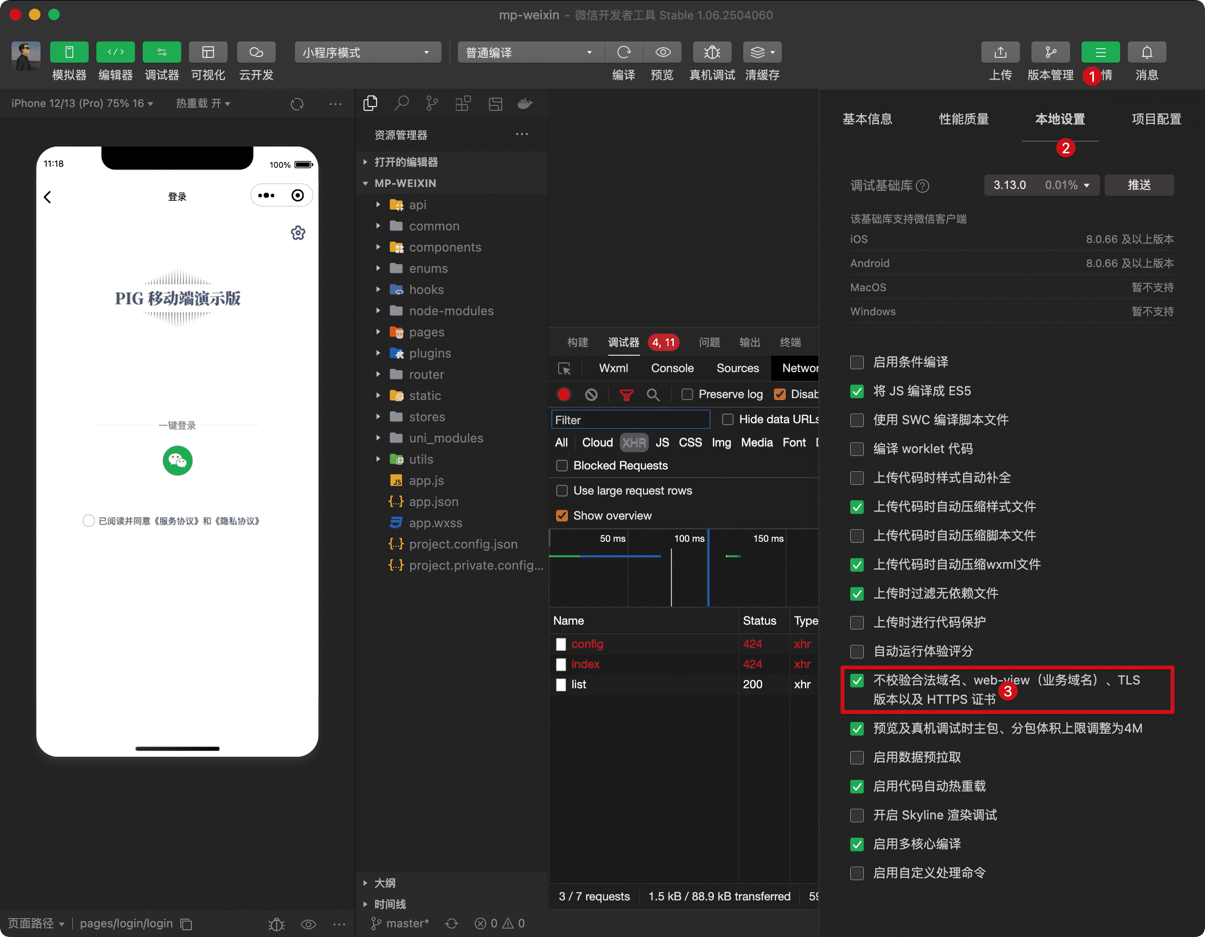Screen dimensions: 1205x937
Task: Uncheck 上传代码时自动压缩样式文件
Action: 857,507
